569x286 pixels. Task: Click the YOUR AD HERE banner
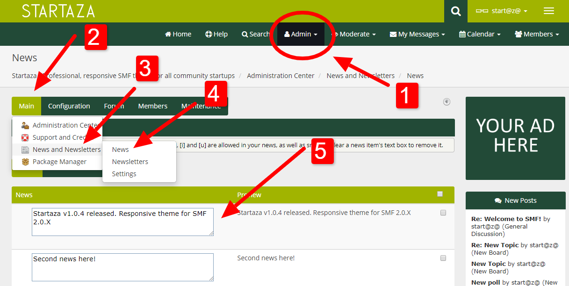515,139
